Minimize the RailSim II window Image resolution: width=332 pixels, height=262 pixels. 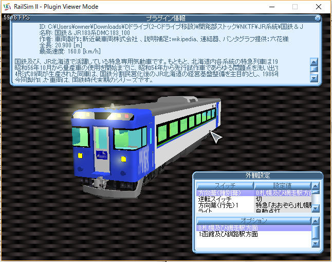pyautogui.click(x=272, y=7)
